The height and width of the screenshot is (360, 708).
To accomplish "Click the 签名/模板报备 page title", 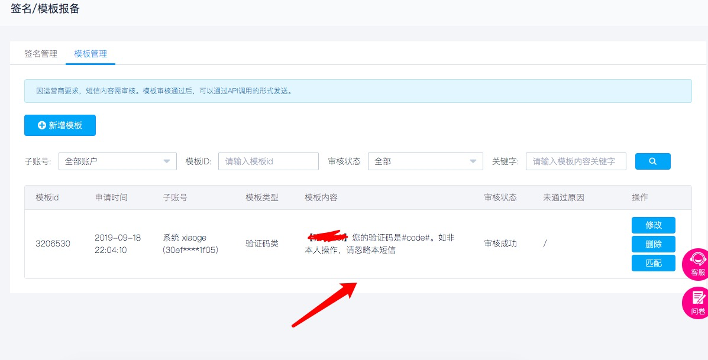I will 45,8.
